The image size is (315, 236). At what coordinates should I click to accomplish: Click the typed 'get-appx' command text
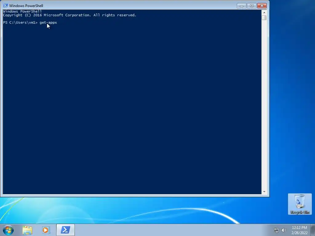pyautogui.click(x=48, y=22)
